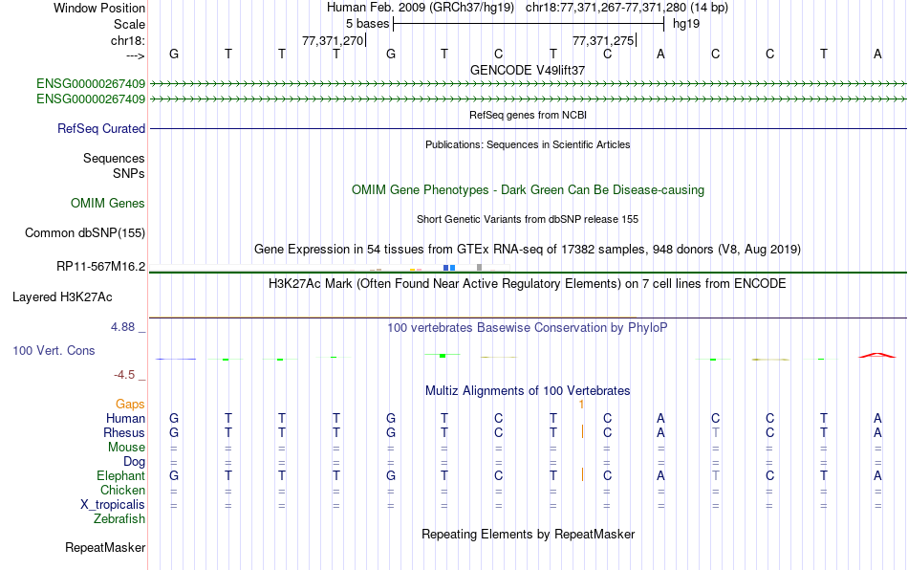
Task: Select the Mouse species row label
Action: pos(127,448)
